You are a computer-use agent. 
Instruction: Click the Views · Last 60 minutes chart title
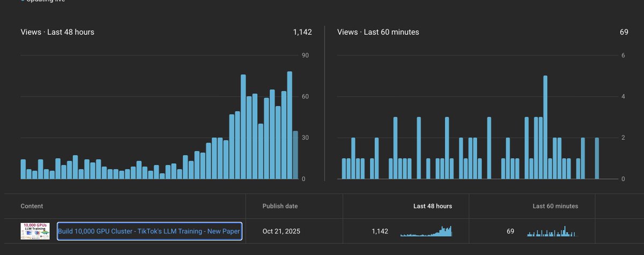(378, 32)
